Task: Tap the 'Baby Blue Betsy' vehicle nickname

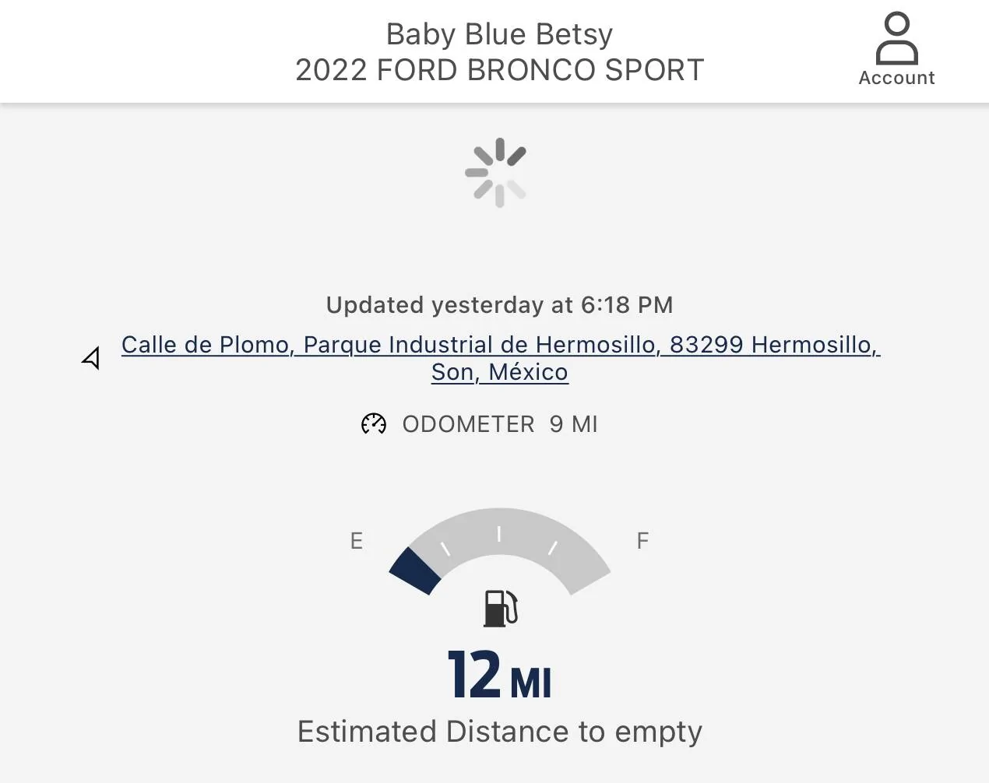Action: tap(499, 34)
